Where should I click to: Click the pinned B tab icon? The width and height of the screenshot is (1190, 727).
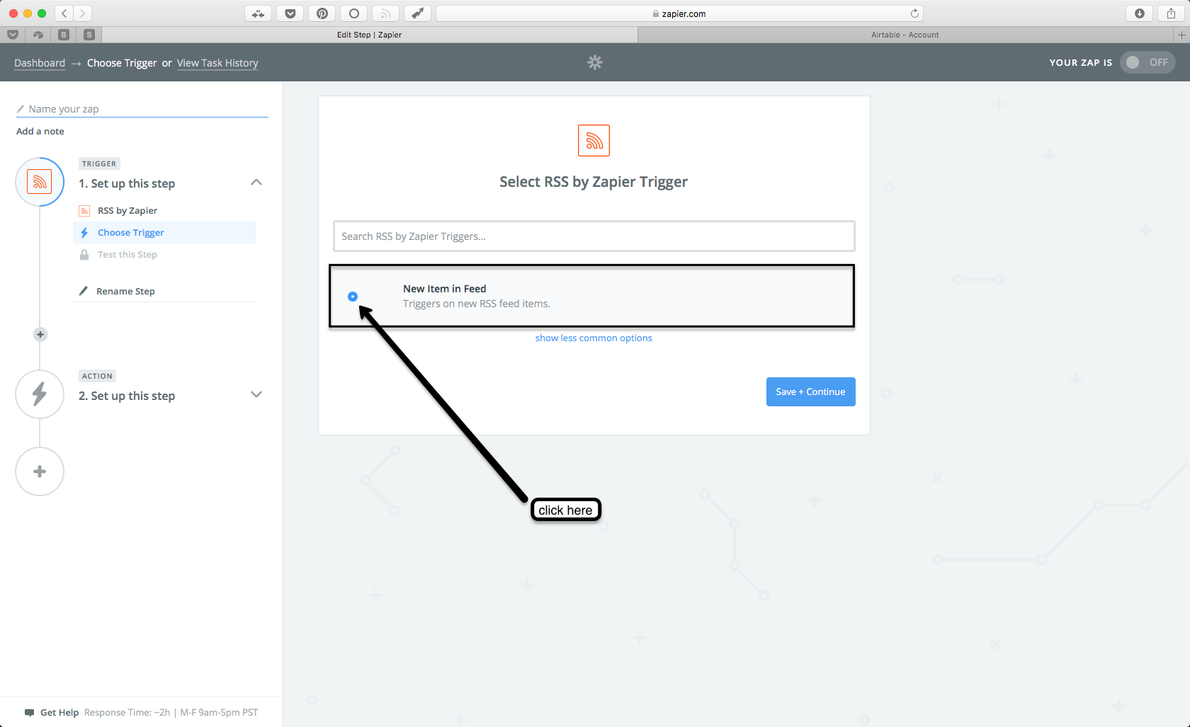pos(64,35)
